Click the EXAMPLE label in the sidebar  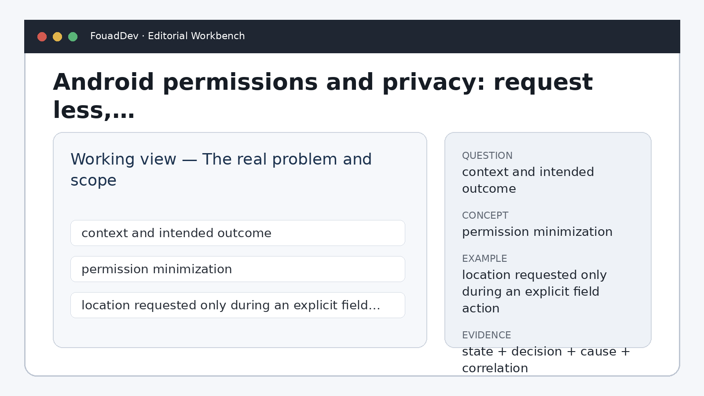484,259
